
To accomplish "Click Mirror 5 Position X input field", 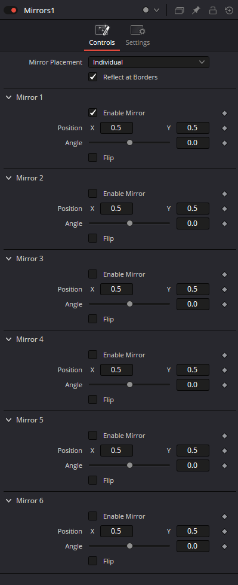I will (x=116, y=451).
